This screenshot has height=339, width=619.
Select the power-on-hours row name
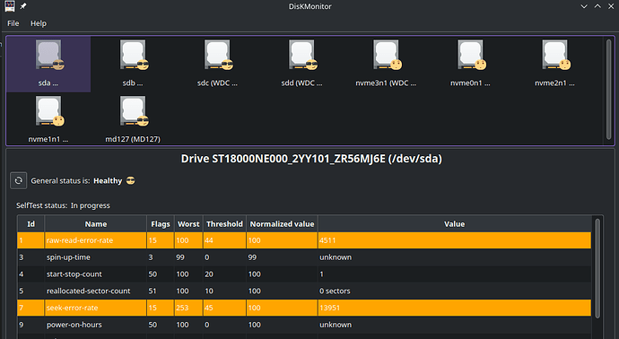[74, 325]
